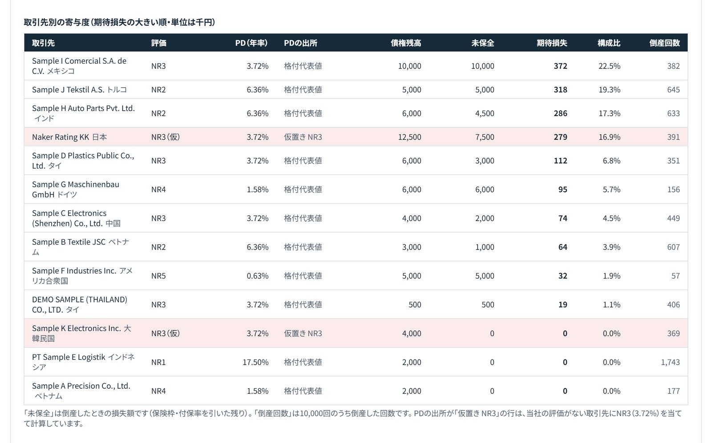Viewport: 712px width, 443px height.
Task: Click the 12,500 receivable balance cell
Action: tap(409, 137)
